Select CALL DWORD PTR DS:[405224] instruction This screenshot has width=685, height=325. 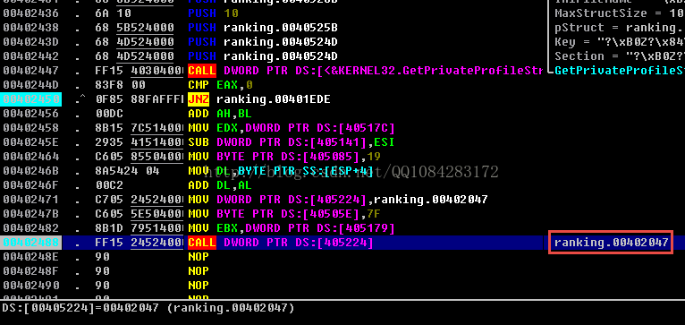281,243
